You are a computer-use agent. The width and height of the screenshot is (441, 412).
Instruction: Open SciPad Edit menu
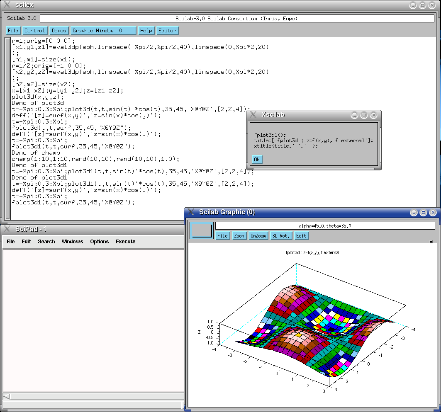26,241
